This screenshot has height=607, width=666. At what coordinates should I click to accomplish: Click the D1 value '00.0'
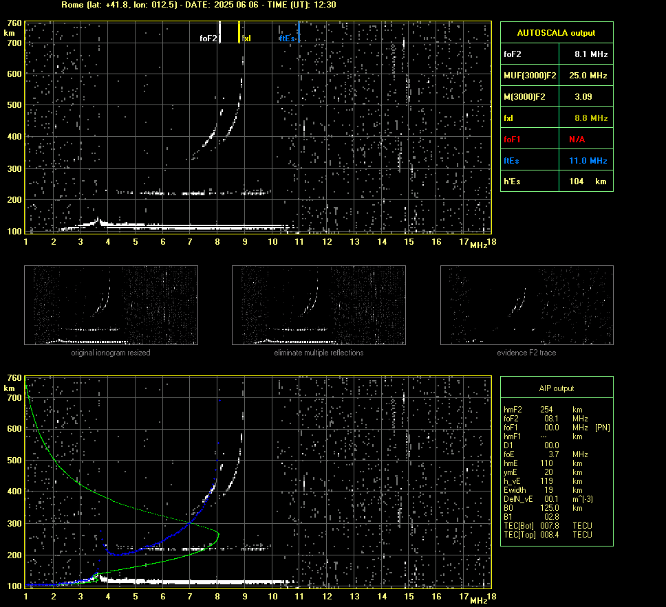click(551, 445)
